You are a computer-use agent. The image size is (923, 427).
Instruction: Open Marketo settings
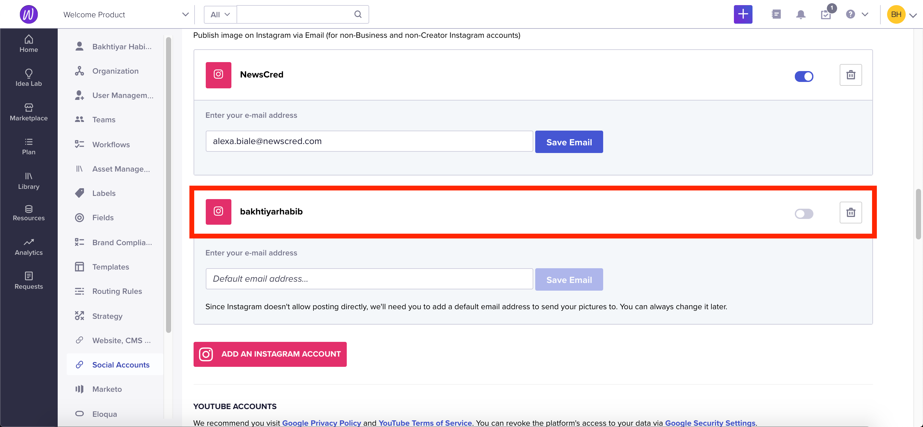click(x=115, y=389)
